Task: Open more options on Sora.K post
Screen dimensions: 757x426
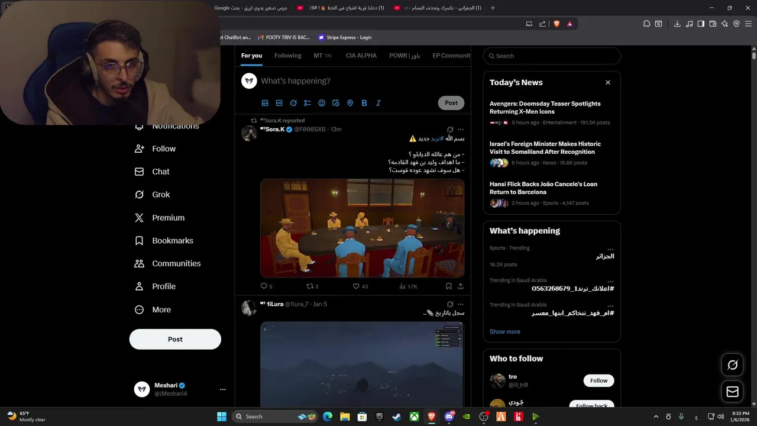Action: pos(461,130)
